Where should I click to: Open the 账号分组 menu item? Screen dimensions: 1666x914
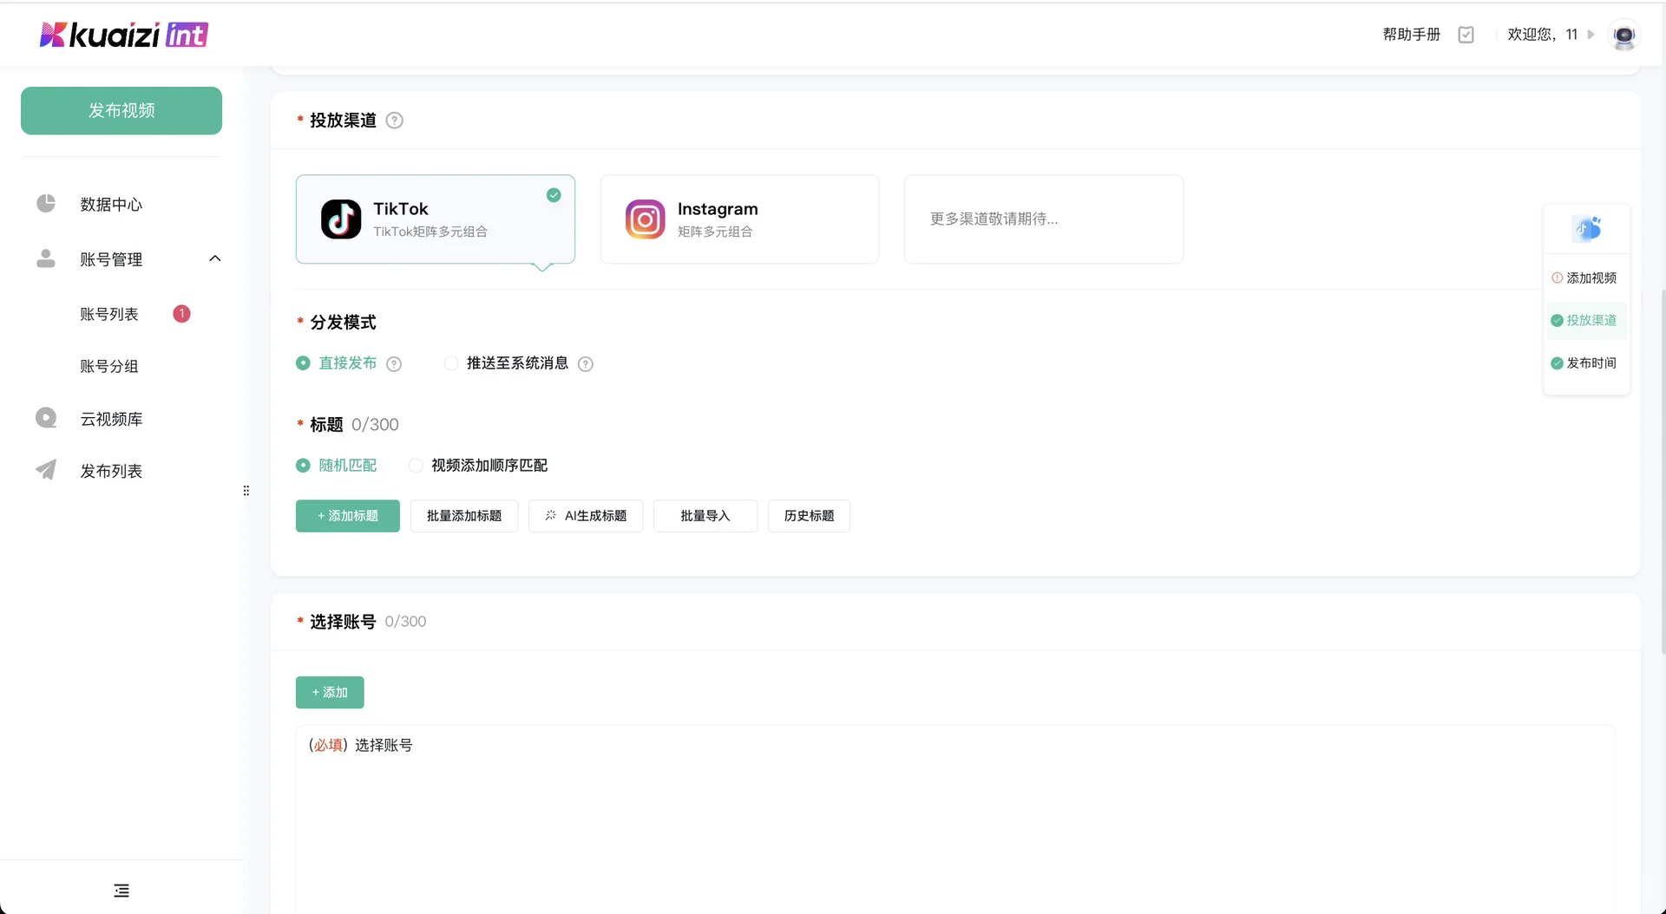point(109,366)
